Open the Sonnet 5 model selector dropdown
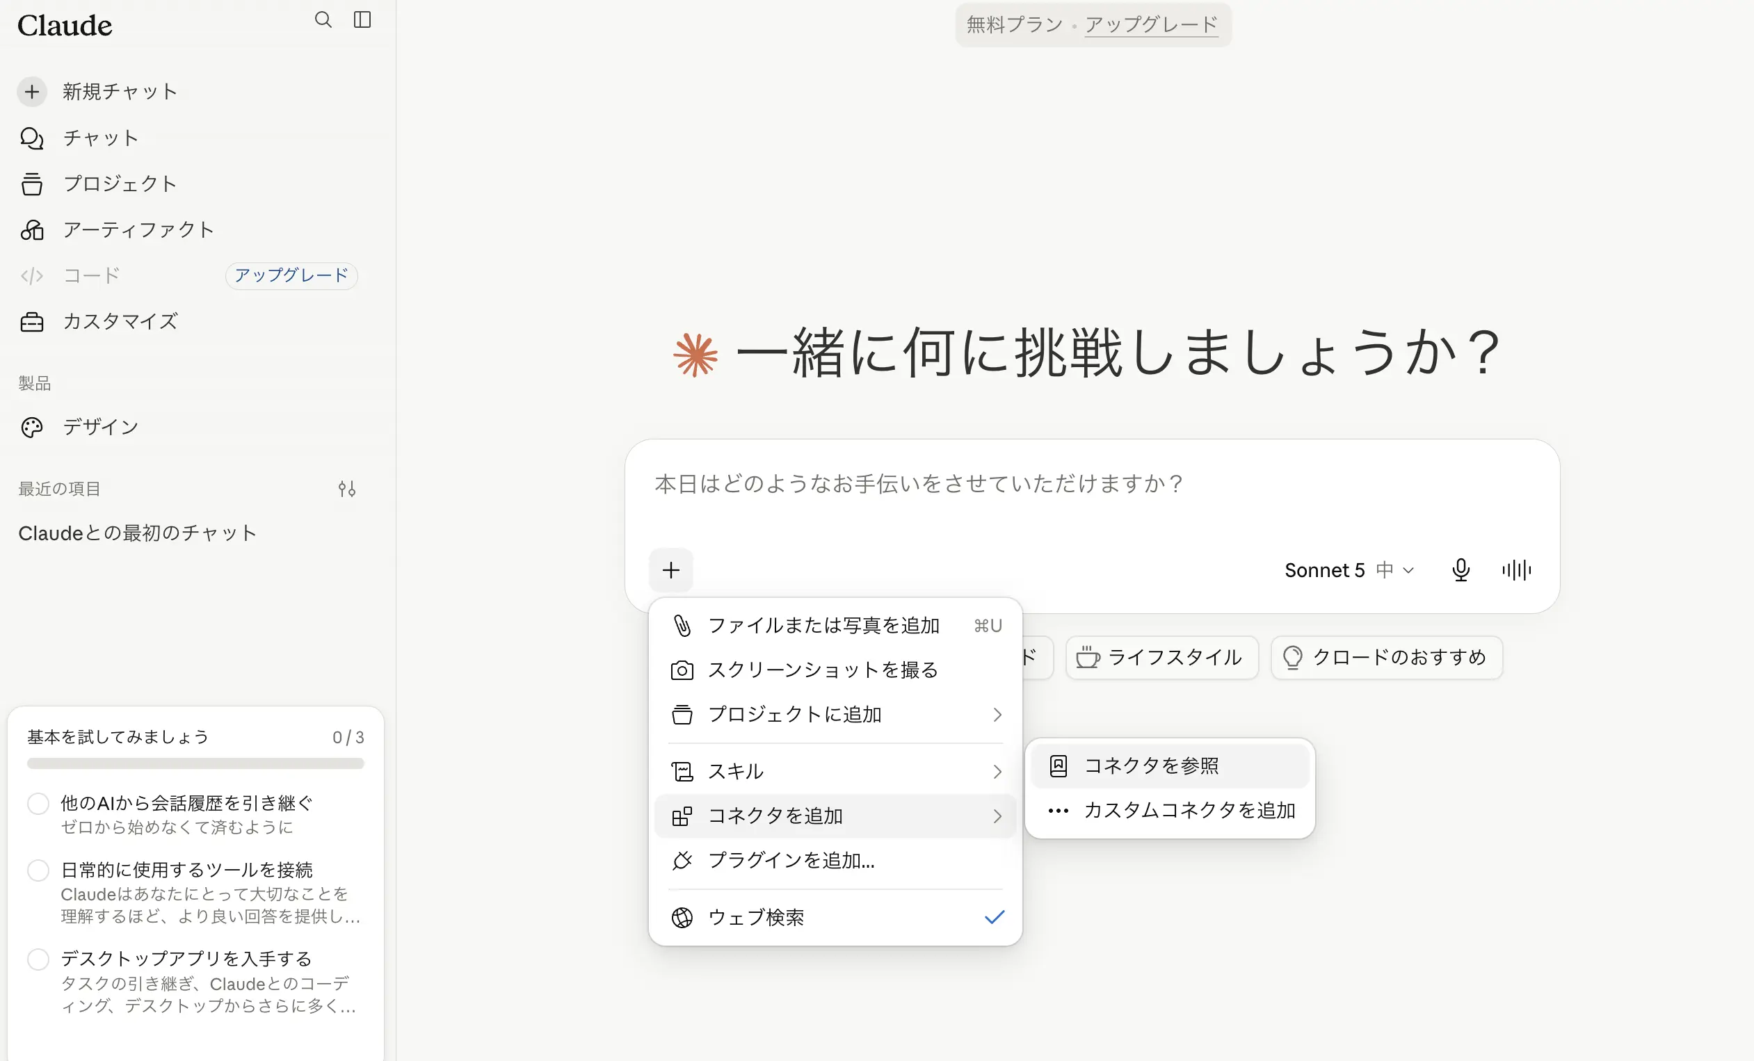This screenshot has height=1061, width=1754. [1349, 570]
